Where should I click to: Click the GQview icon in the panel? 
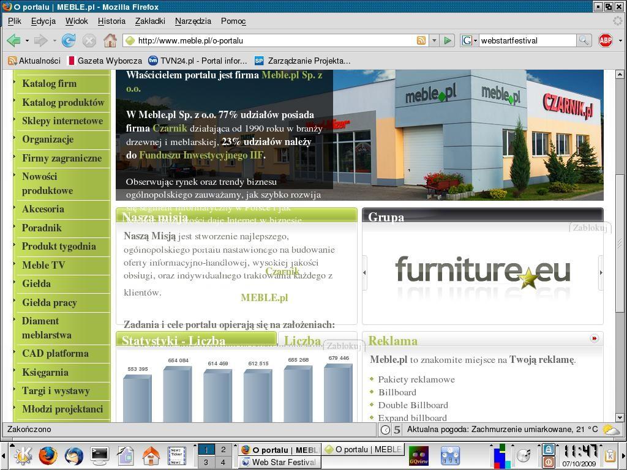[x=419, y=456]
